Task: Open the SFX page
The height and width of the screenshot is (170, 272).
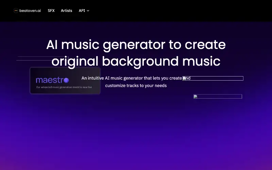Action: pos(51,11)
